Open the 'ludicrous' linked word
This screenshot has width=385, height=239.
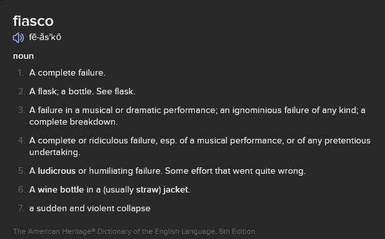(x=57, y=171)
